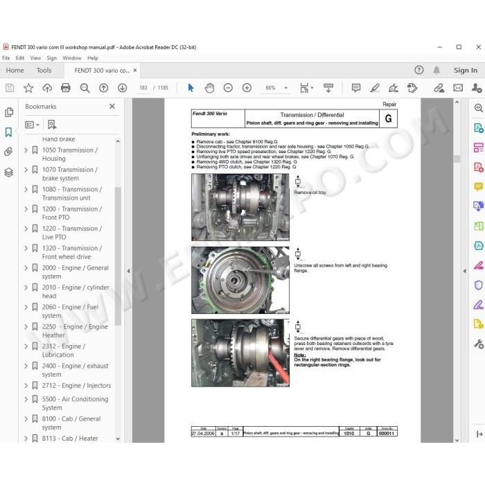Click the Print file icon
This screenshot has height=485, width=485.
(x=66, y=88)
